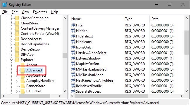Click the tree pane scroll up arrow
190x106 pixels.
click(x=65, y=18)
